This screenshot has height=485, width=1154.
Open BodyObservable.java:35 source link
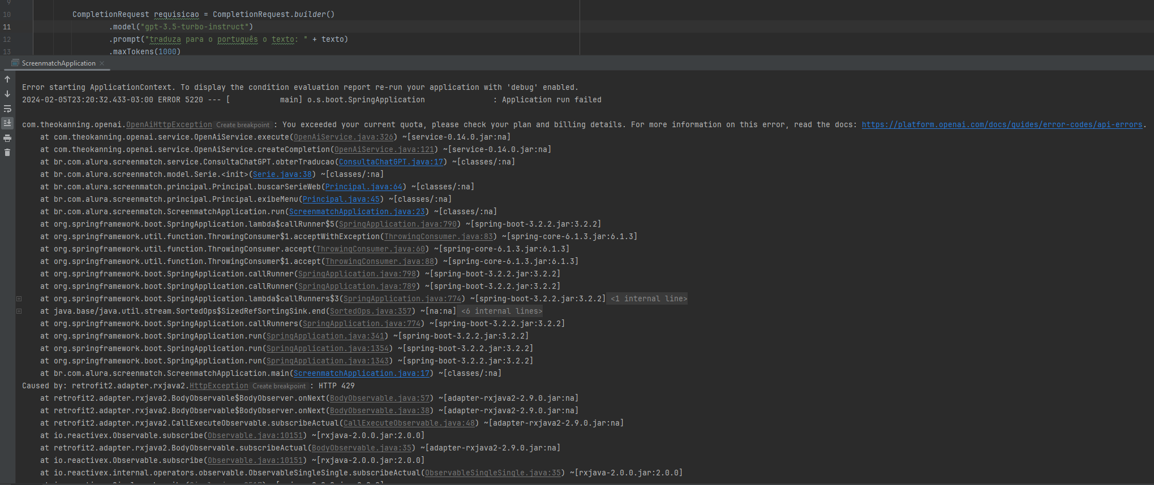(x=361, y=448)
